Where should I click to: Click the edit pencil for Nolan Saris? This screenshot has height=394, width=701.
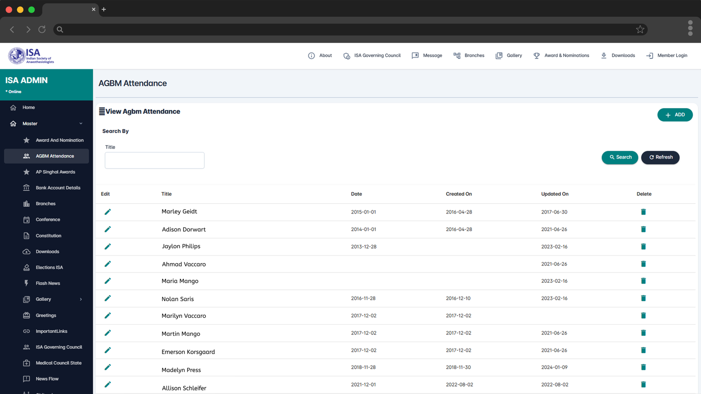tap(108, 298)
